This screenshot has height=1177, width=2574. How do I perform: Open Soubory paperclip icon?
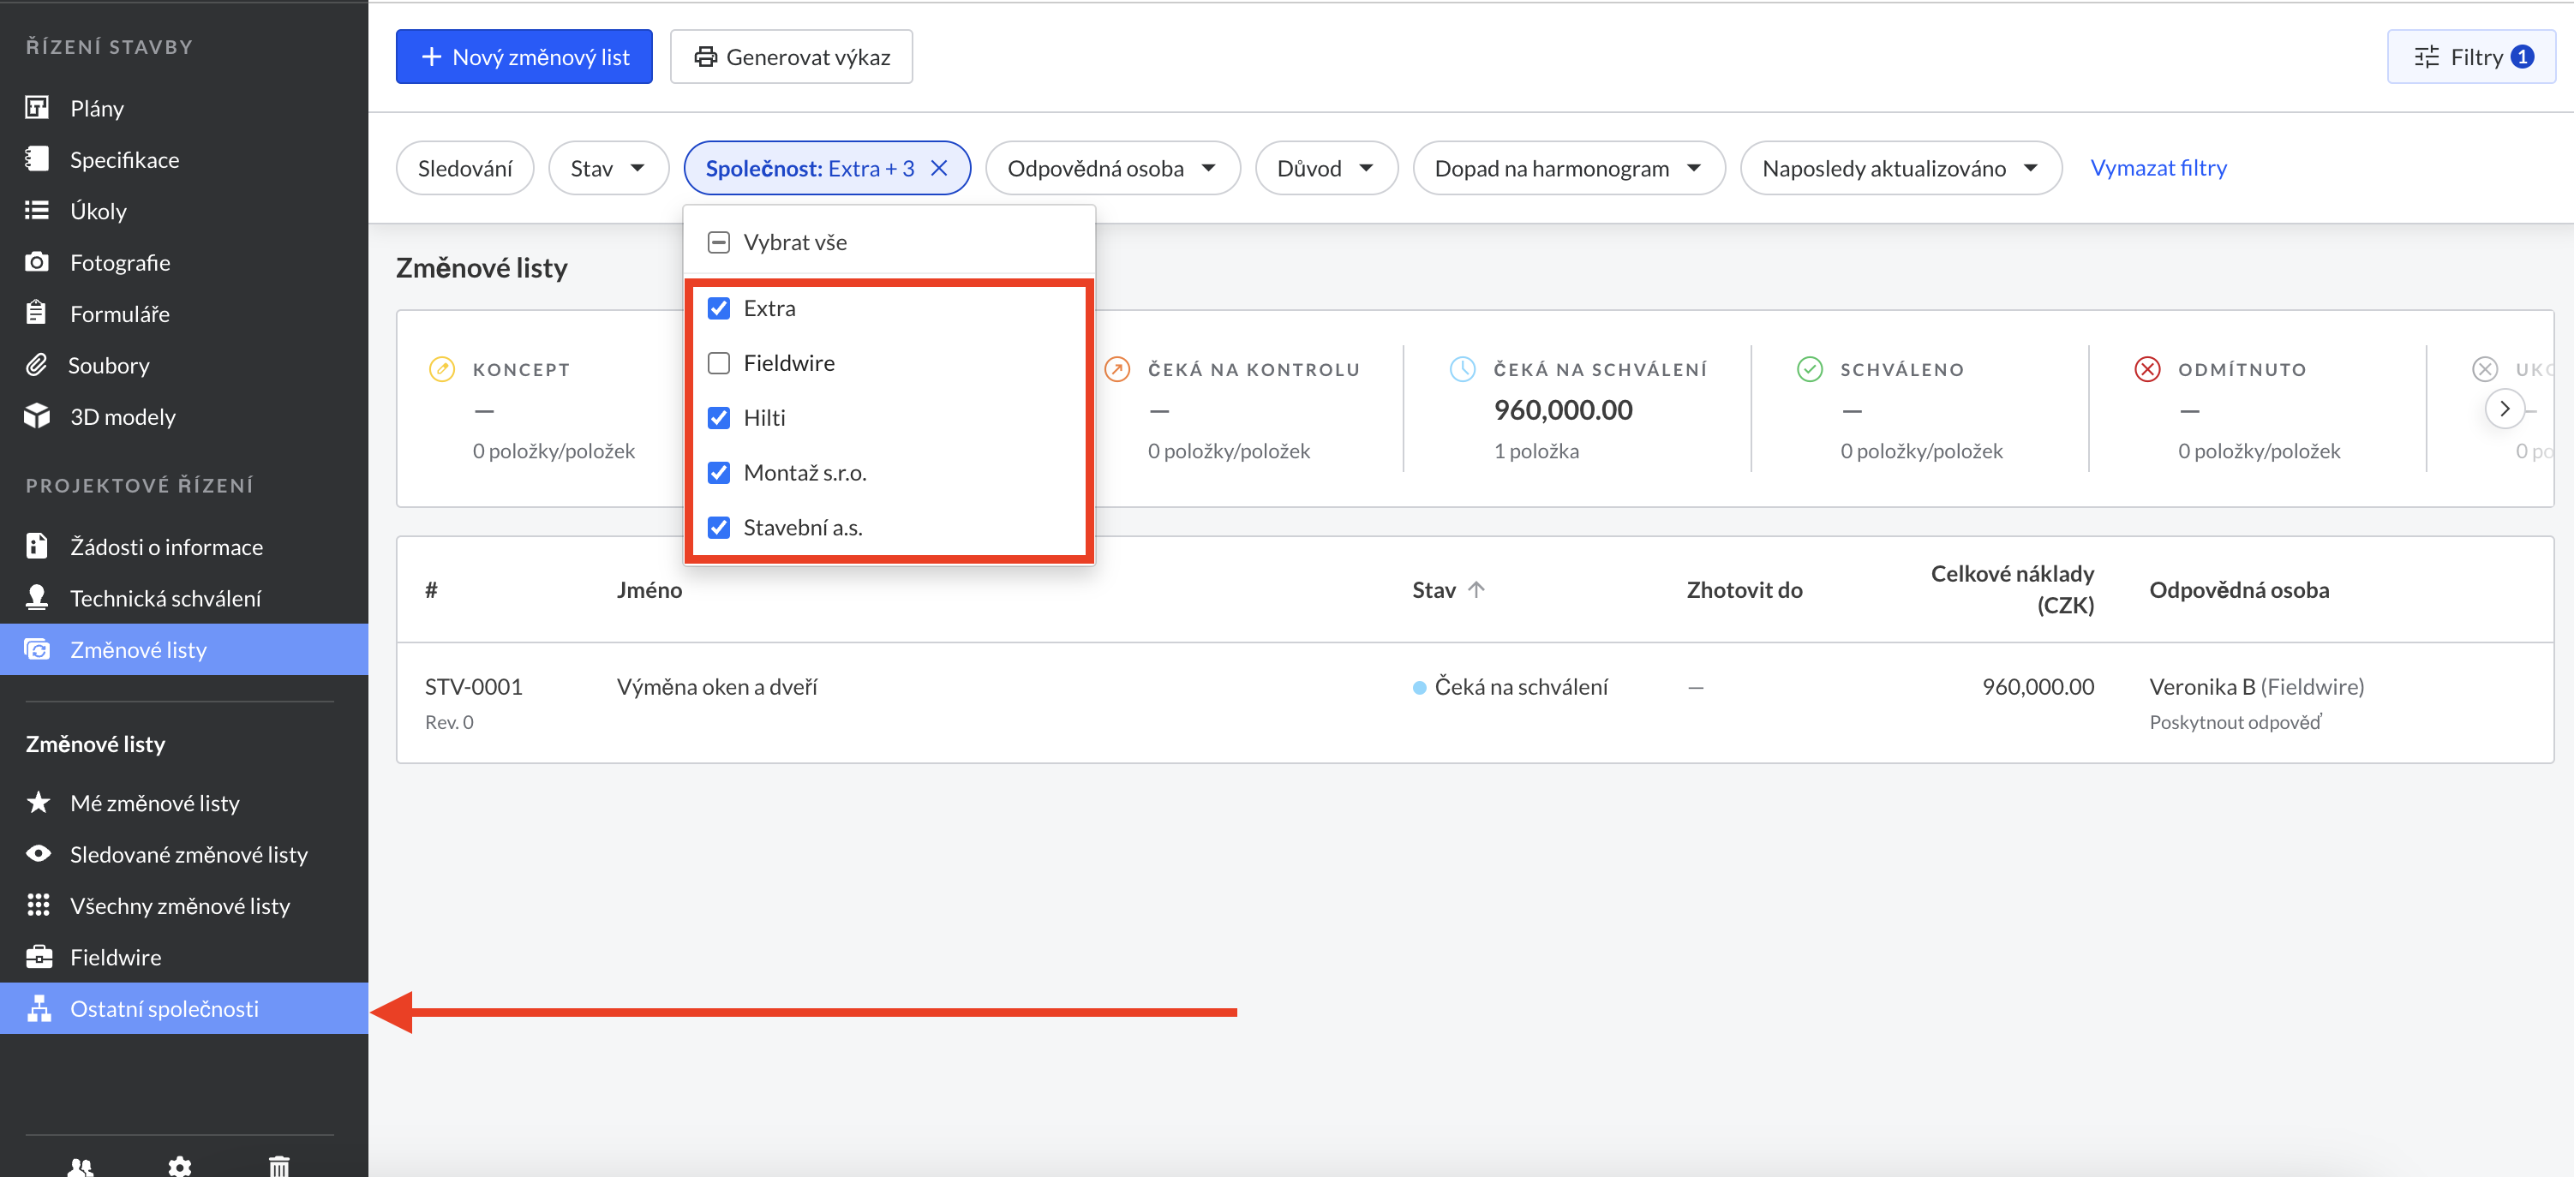[x=37, y=365]
